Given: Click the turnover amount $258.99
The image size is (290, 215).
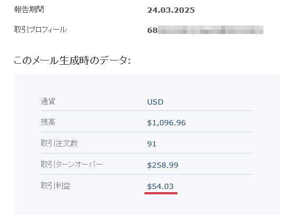Looking at the screenshot, I should click(x=163, y=165).
